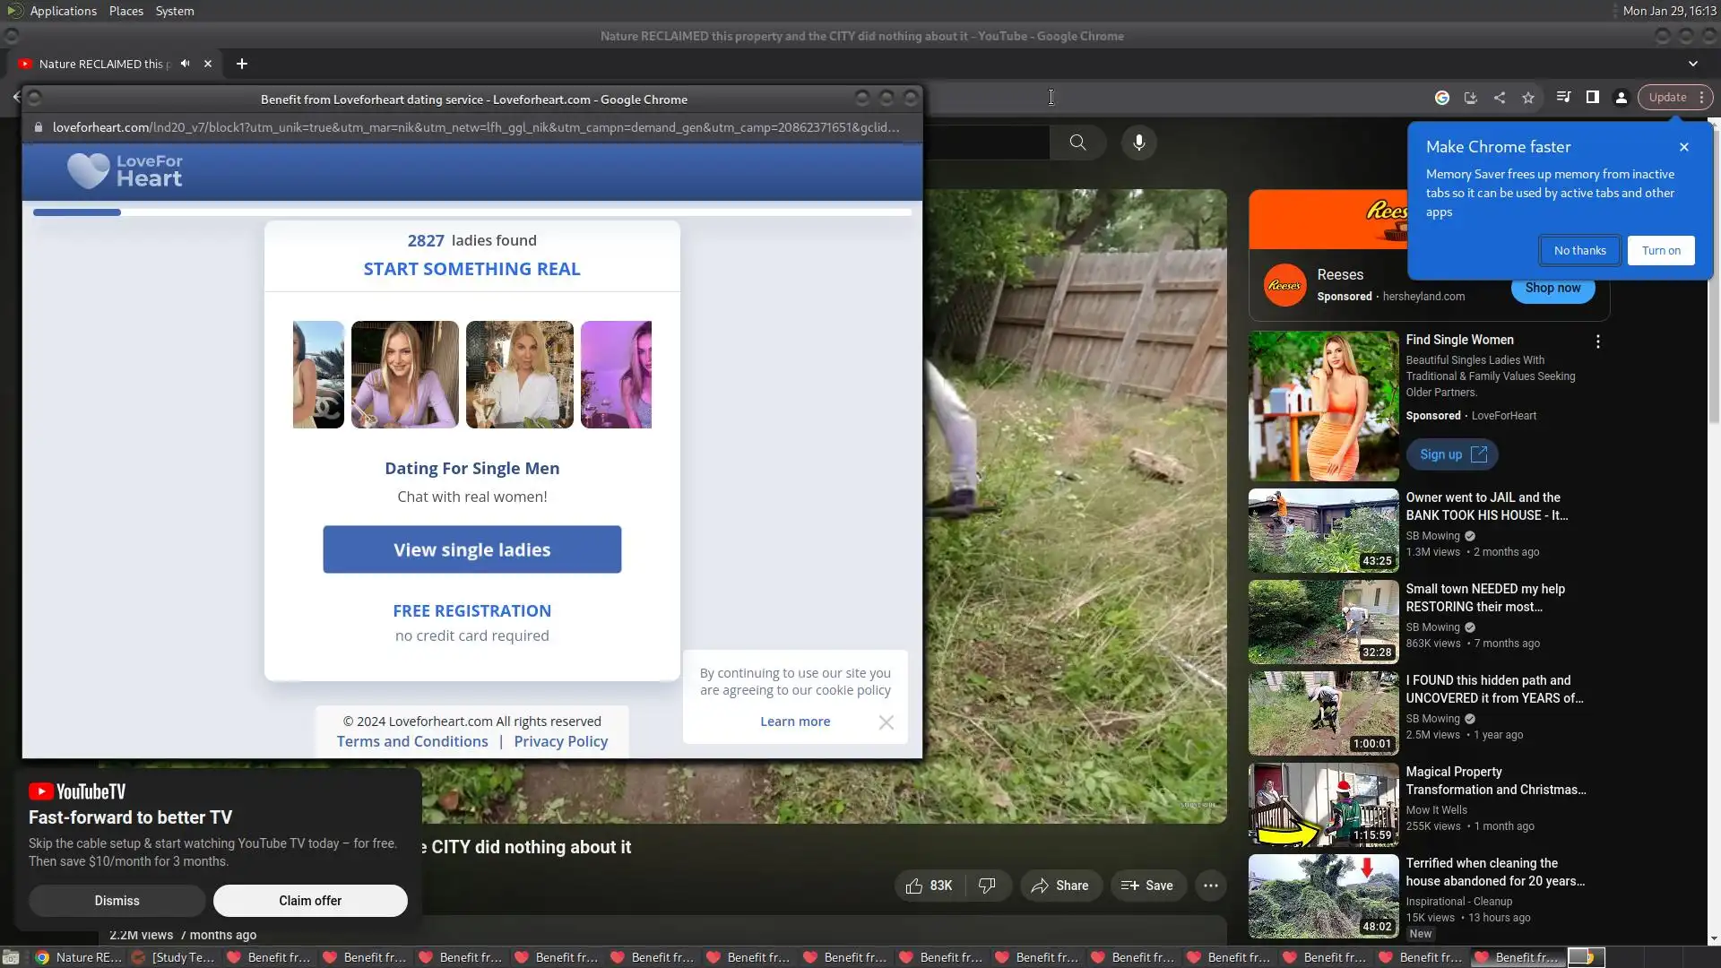Open the three-dot menu on the Find Single Women ad
Image resolution: width=1721 pixels, height=968 pixels.
coord(1597,341)
